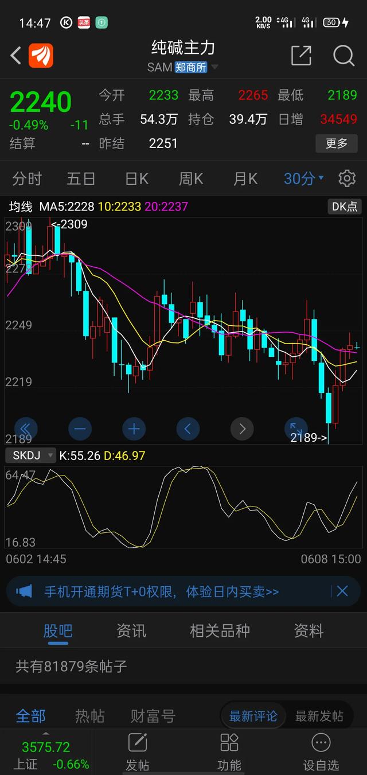Switch to 最新发帖 sort option

pos(319,716)
